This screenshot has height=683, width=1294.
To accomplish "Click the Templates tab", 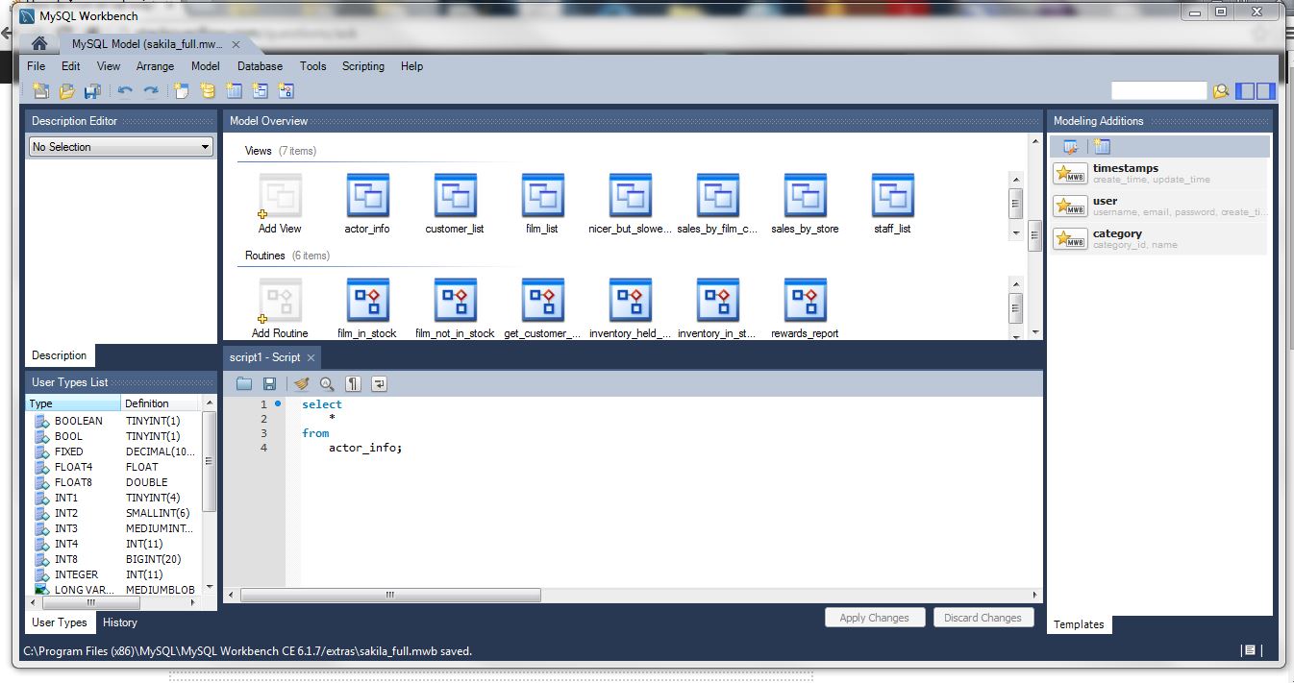I will click(x=1079, y=624).
